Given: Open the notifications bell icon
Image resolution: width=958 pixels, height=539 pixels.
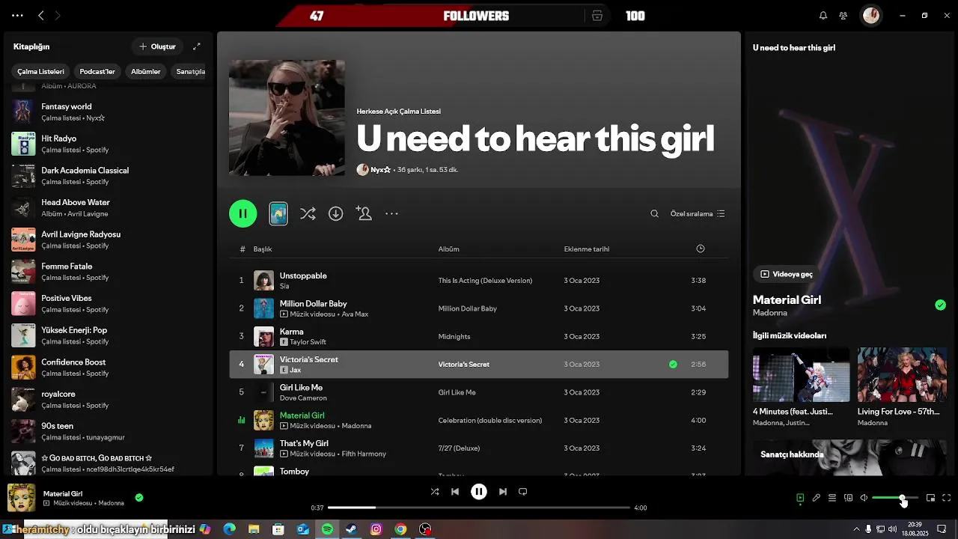Looking at the screenshot, I should click(823, 16).
